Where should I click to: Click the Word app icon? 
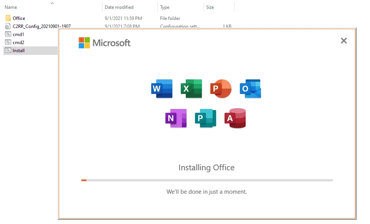coord(162,89)
